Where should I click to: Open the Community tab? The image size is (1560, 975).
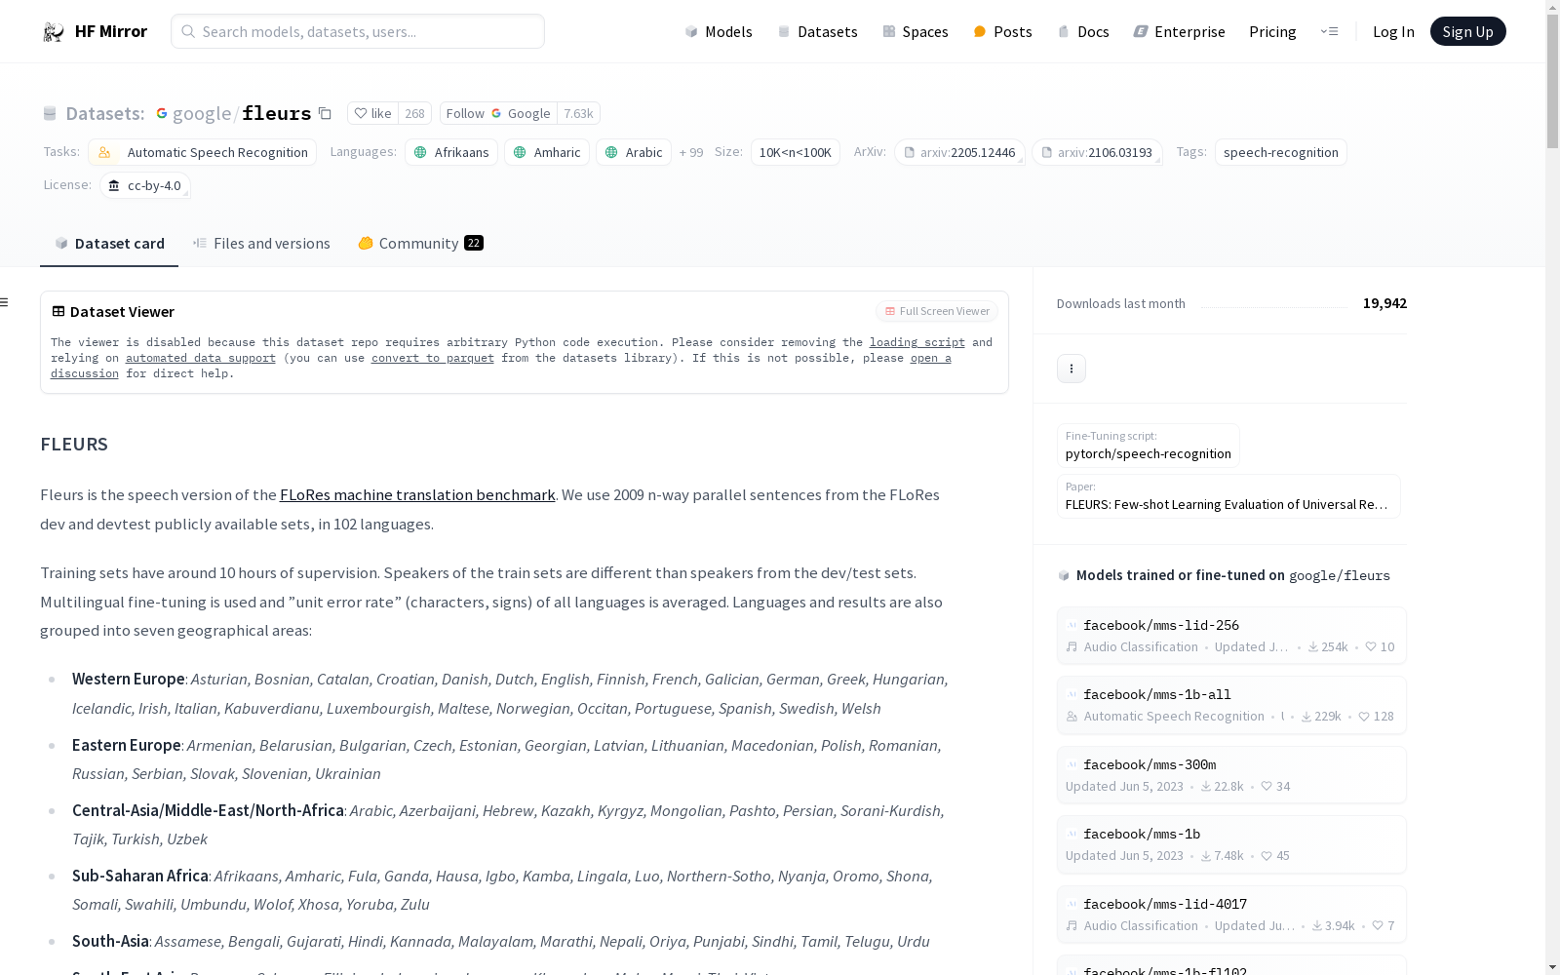tap(420, 244)
